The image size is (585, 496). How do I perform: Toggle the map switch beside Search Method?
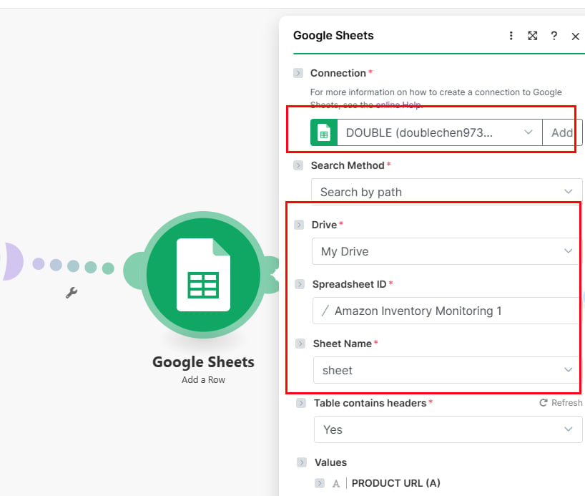click(298, 165)
